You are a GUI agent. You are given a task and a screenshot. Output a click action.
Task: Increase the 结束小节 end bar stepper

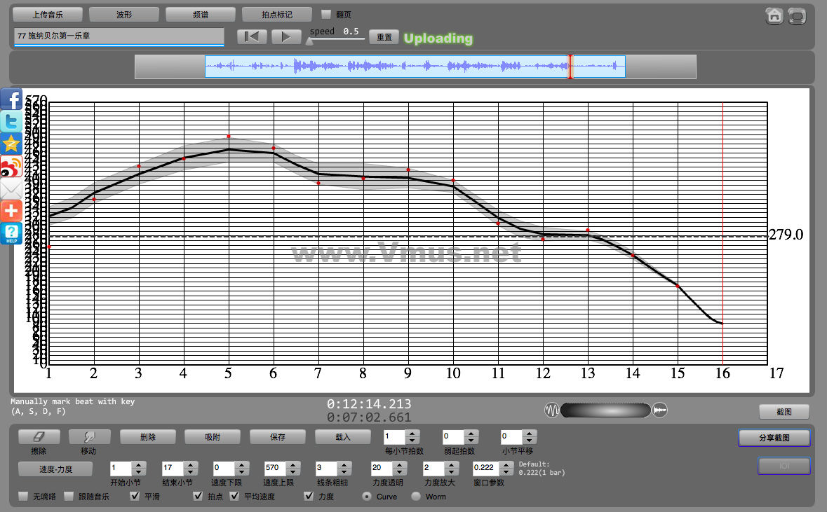click(190, 464)
